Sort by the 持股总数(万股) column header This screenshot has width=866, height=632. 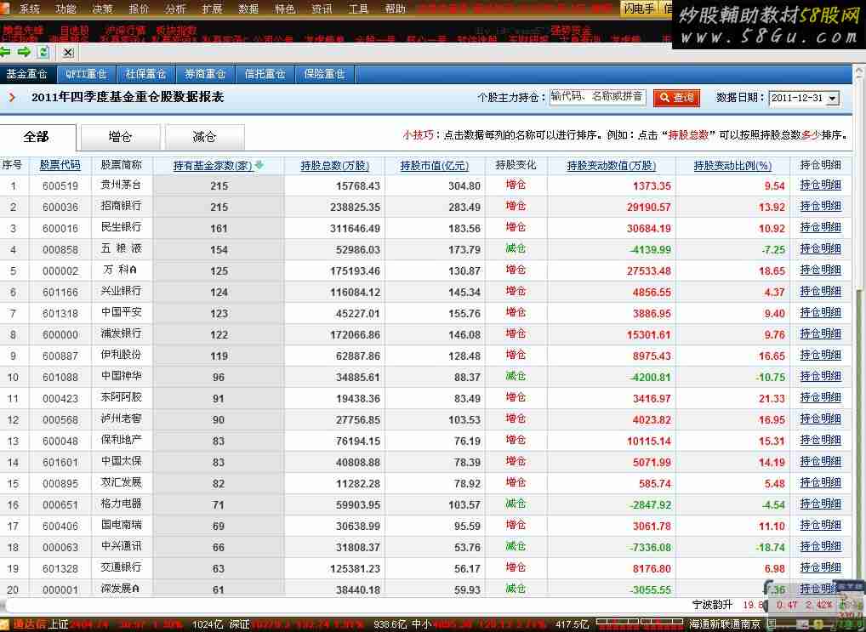(334, 165)
